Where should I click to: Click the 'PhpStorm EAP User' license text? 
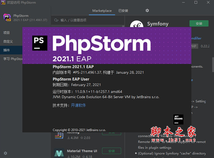(71, 79)
